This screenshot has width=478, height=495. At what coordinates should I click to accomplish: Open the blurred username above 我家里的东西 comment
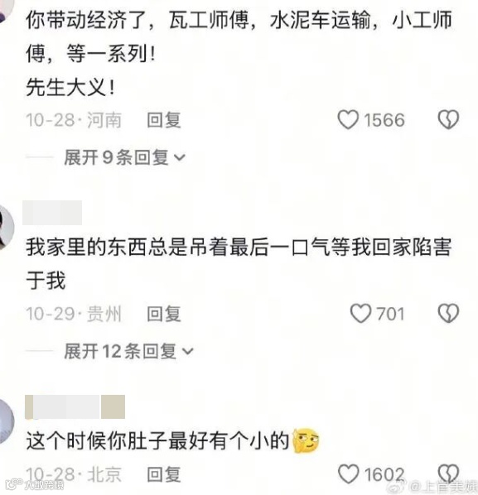point(52,213)
